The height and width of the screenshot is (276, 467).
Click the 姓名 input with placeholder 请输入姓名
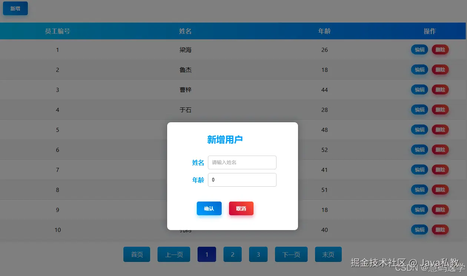242,162
